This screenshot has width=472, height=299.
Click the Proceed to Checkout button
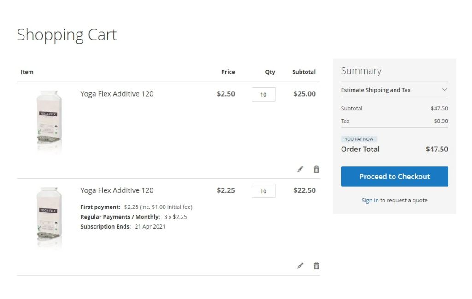(395, 176)
